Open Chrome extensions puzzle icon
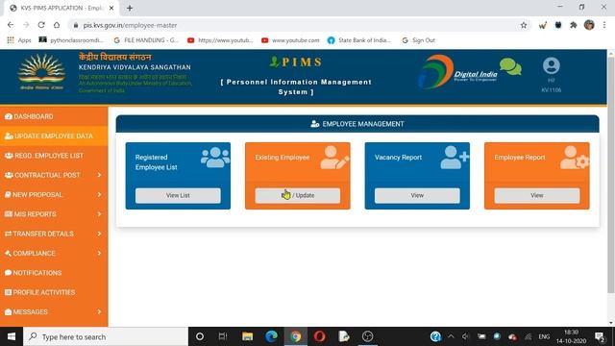The image size is (615, 346). pyautogui.click(x=574, y=25)
